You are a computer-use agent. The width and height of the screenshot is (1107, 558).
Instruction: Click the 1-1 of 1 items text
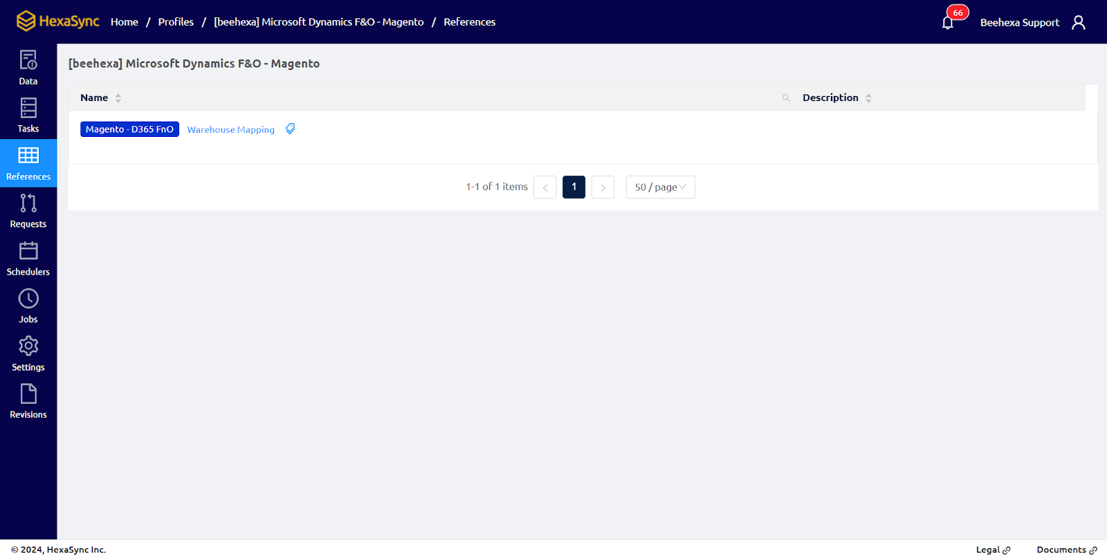coord(497,187)
